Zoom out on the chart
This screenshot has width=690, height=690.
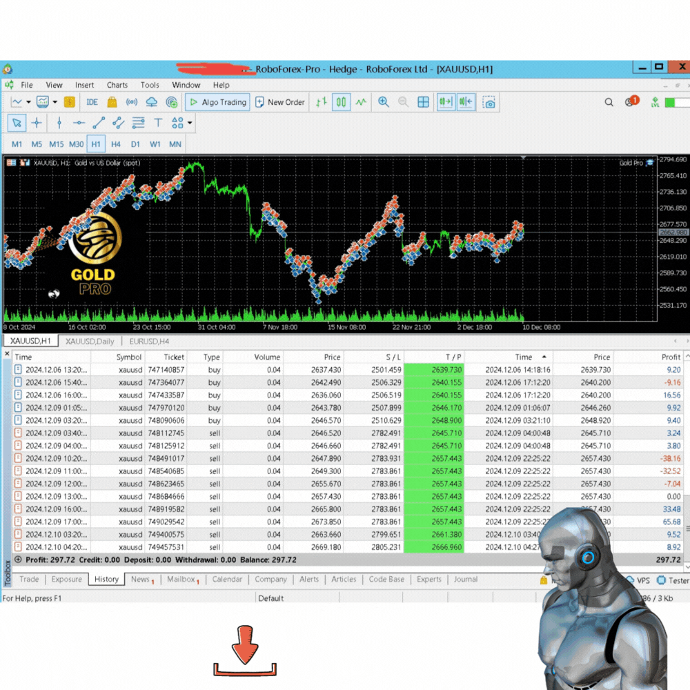pyautogui.click(x=403, y=102)
